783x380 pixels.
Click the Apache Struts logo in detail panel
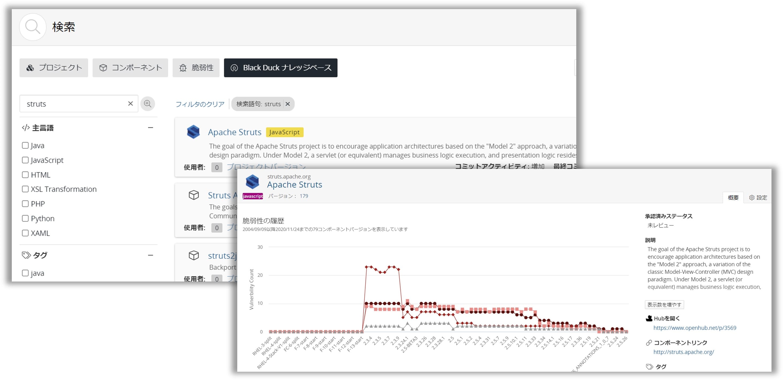click(252, 182)
